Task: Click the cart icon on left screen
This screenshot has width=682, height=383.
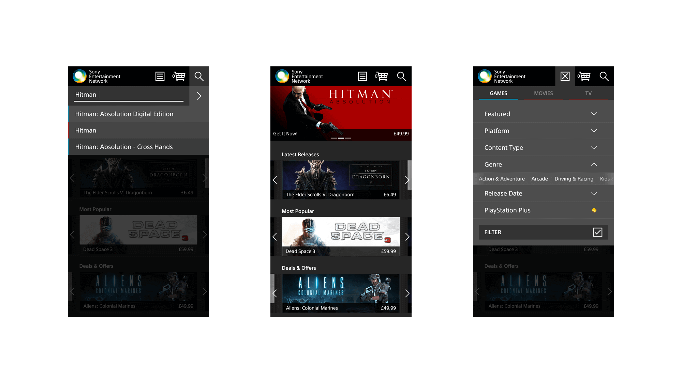Action: pos(179,76)
